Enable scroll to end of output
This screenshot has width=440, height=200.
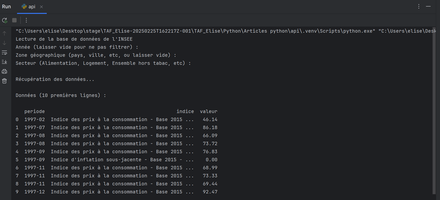tap(4, 62)
